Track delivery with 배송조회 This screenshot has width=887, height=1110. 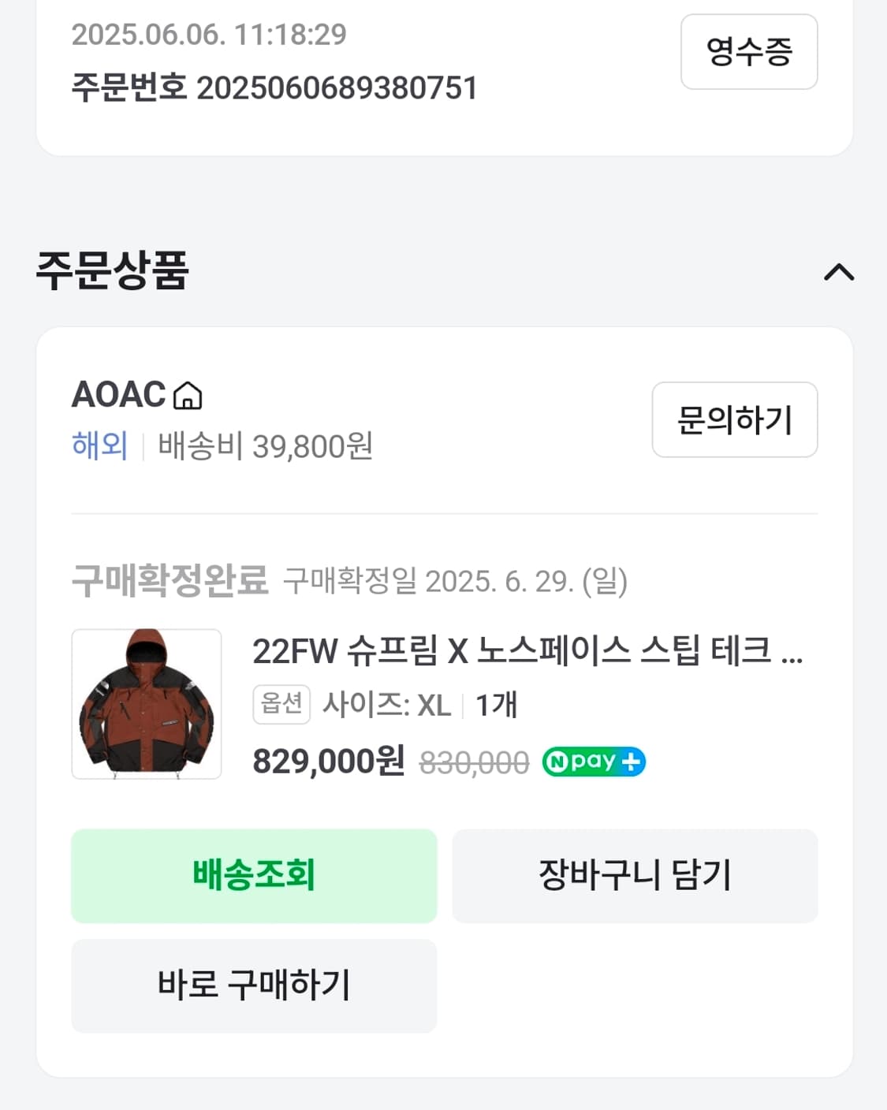tap(254, 875)
